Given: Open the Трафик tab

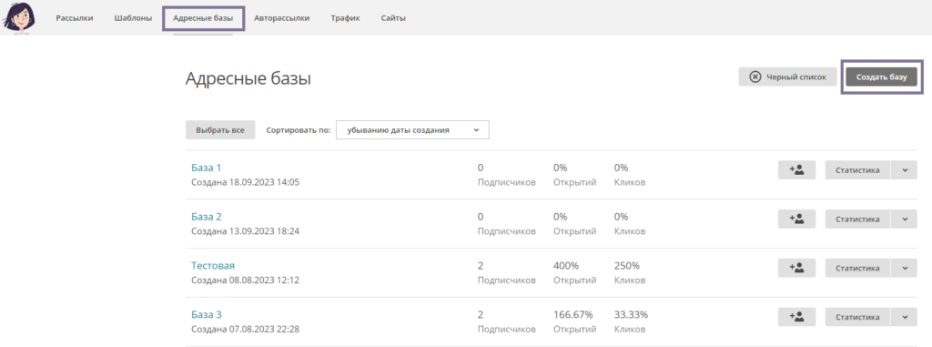Looking at the screenshot, I should [x=345, y=18].
